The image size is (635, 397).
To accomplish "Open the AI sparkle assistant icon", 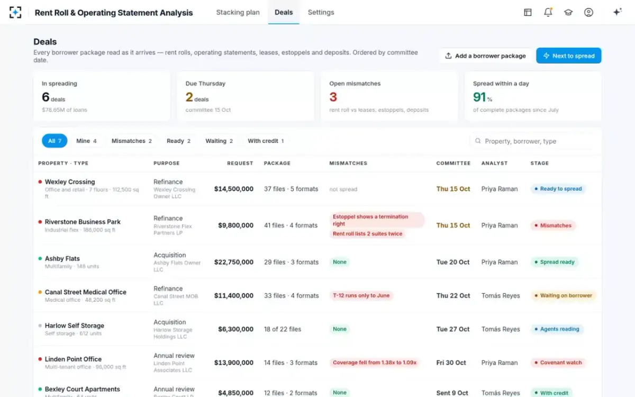I will [x=617, y=12].
